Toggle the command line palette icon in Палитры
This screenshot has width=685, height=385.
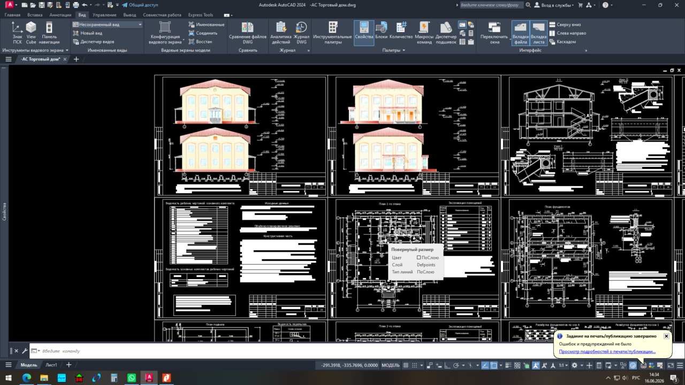pos(462,25)
